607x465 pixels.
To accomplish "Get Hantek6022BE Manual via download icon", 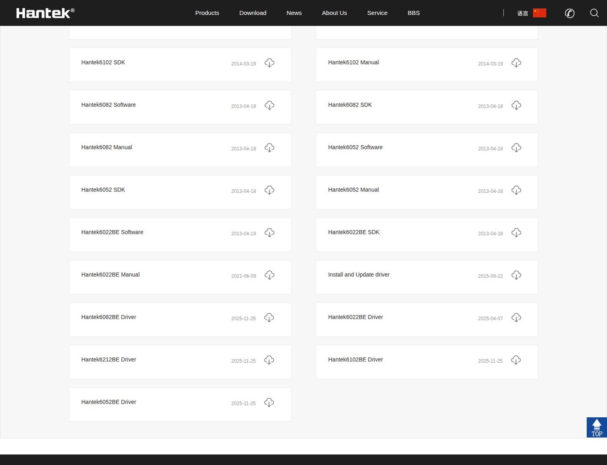I will [269, 275].
